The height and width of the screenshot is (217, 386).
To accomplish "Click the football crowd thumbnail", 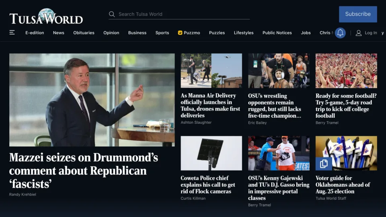I will pyautogui.click(x=346, y=71).
